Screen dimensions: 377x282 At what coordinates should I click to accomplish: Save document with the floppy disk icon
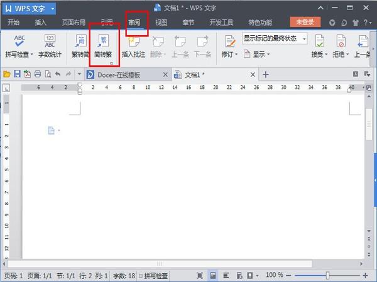tap(17, 74)
